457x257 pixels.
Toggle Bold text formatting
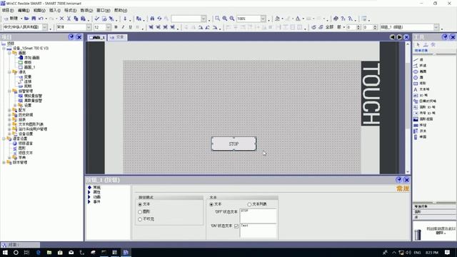[x=116, y=27]
